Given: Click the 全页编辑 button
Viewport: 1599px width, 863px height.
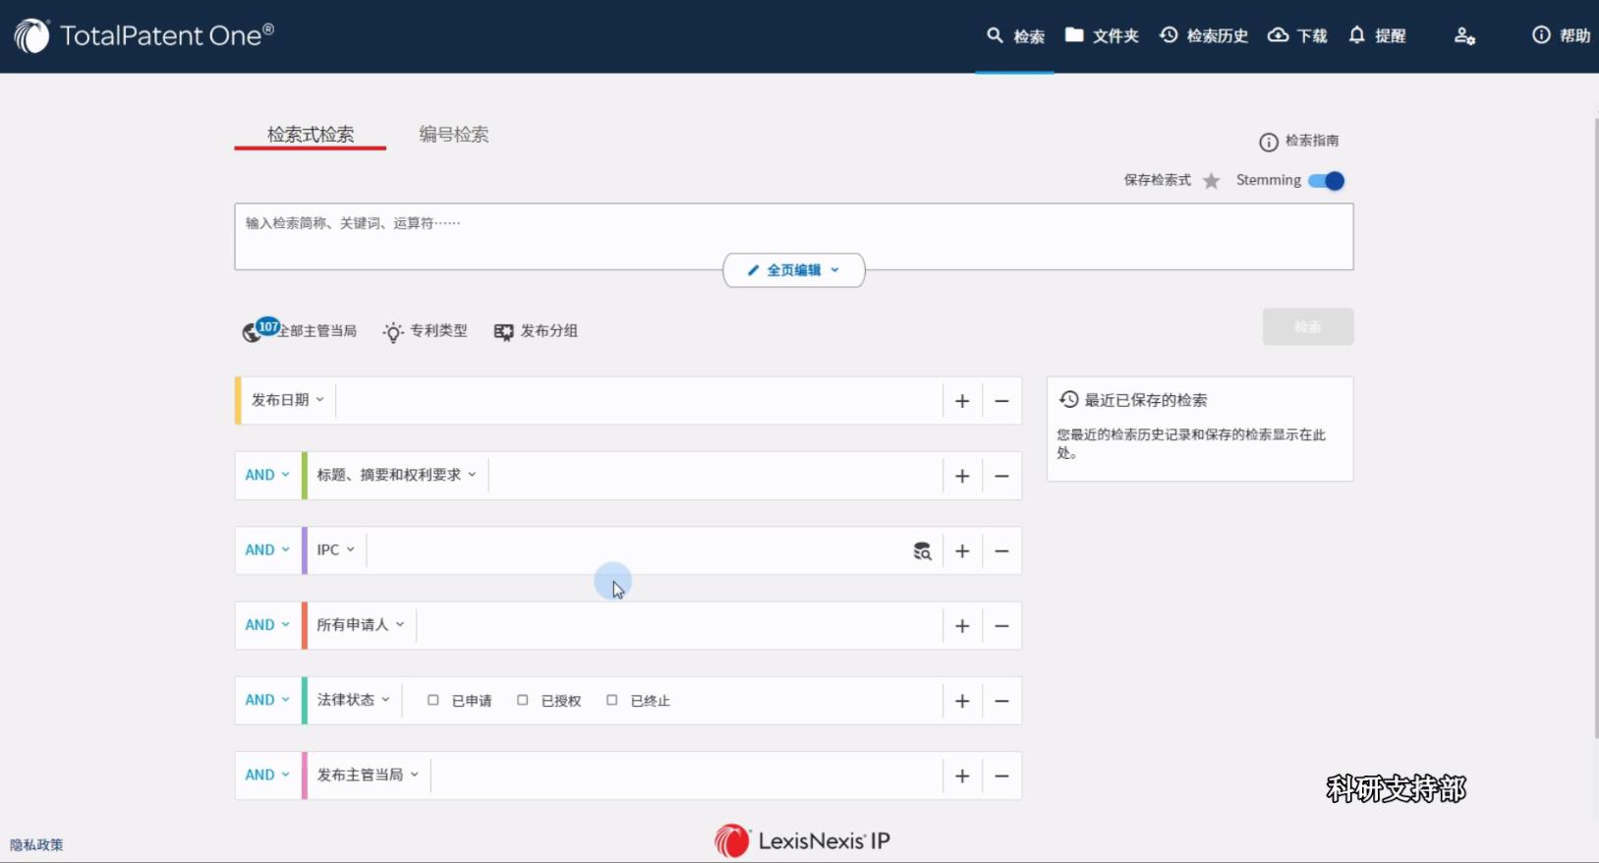Looking at the screenshot, I should tap(794, 270).
